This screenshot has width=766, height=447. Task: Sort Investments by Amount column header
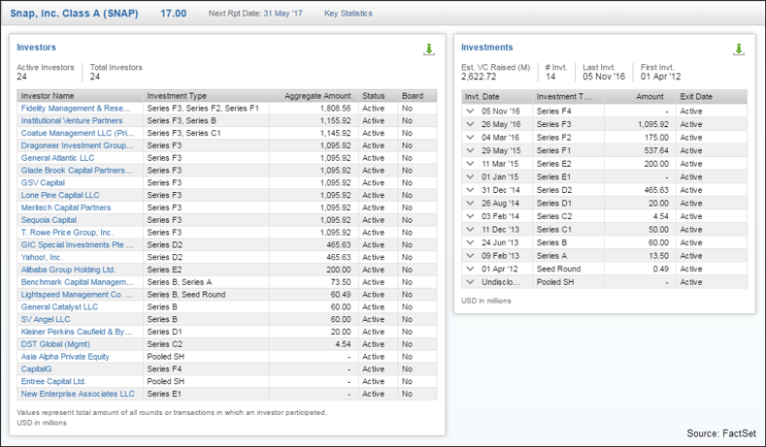[640, 97]
